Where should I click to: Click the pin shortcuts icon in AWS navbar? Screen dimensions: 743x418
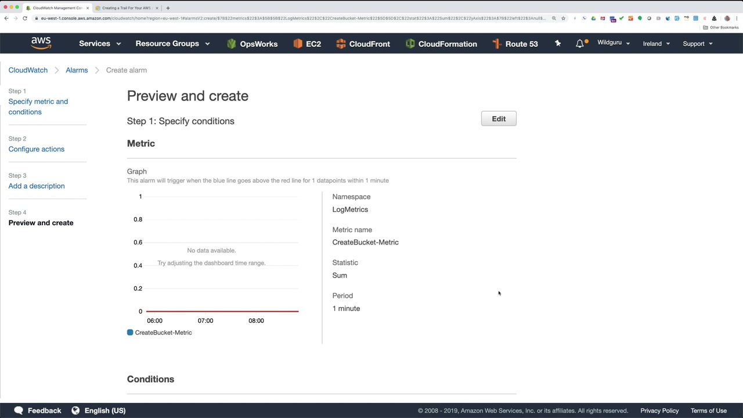point(558,43)
